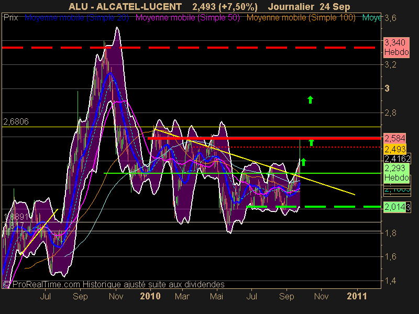
Task: Select legend 'Moyenne mobile (Simple 50)'
Action: [188, 18]
